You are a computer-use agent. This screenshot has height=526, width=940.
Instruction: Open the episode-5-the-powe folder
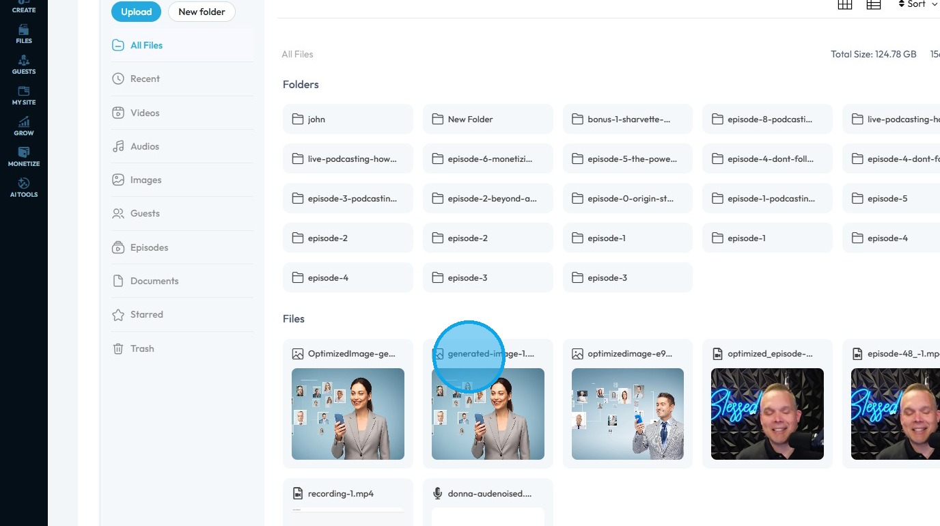628,158
